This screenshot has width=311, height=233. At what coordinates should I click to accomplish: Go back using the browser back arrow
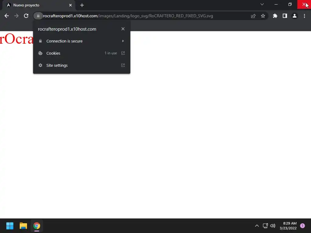coord(7,16)
